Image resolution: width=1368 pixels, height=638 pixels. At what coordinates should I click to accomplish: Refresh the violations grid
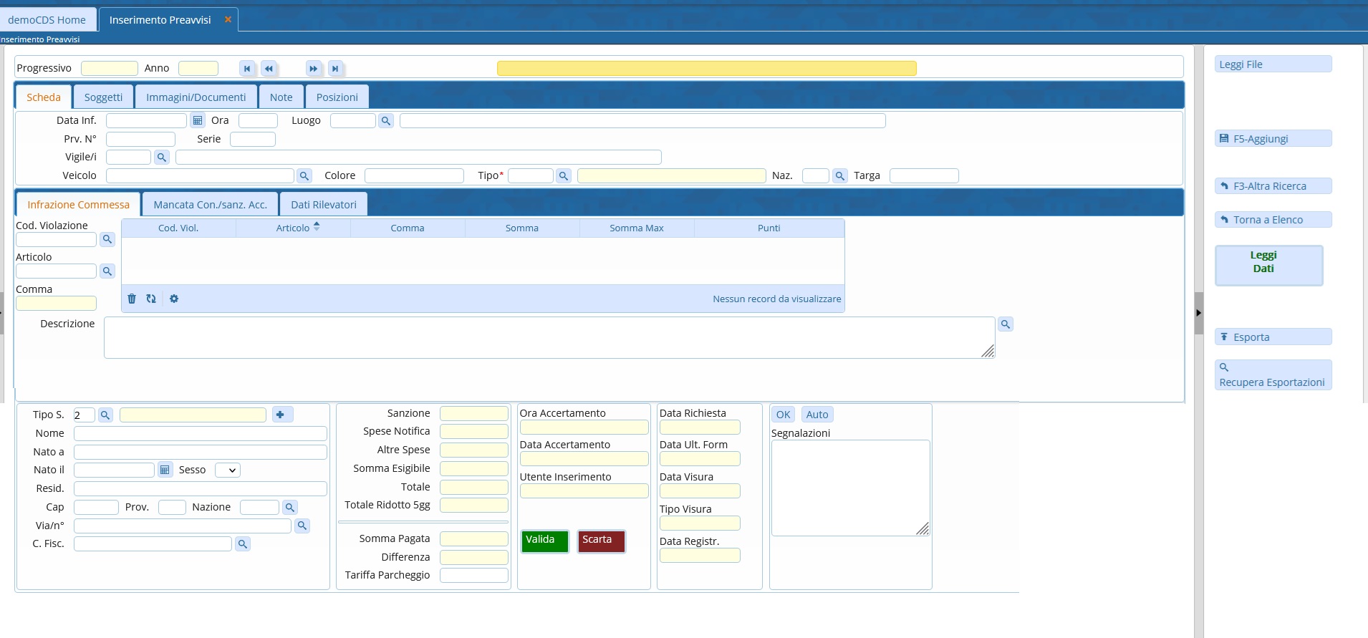151,299
